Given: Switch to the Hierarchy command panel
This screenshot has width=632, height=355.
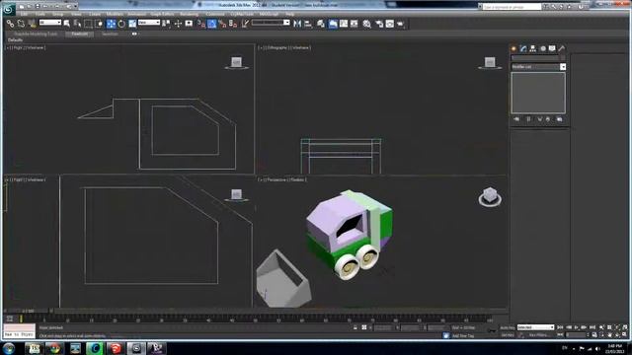Looking at the screenshot, I should (533, 48).
